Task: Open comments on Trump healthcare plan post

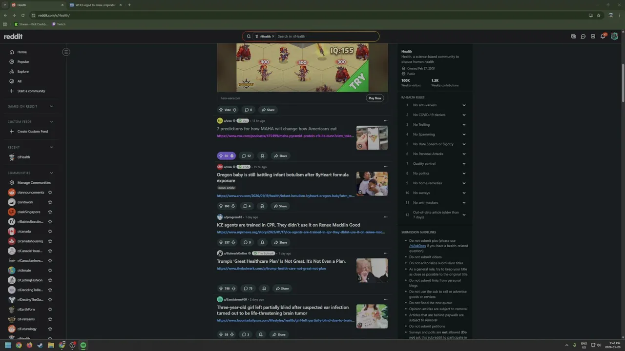Action: pyautogui.click(x=248, y=289)
